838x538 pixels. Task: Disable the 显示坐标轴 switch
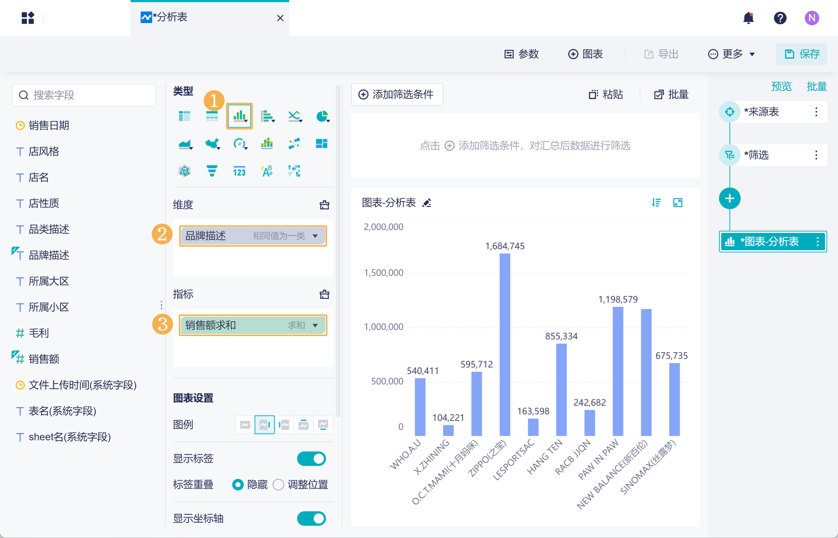[x=311, y=519]
